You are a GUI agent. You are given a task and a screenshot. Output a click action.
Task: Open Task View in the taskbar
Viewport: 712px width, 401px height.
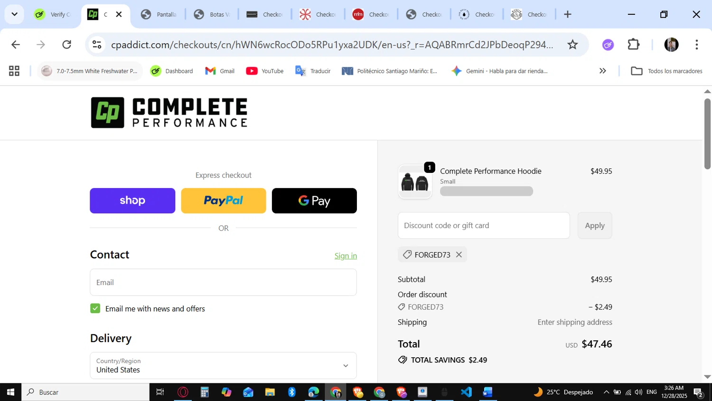[x=160, y=392]
